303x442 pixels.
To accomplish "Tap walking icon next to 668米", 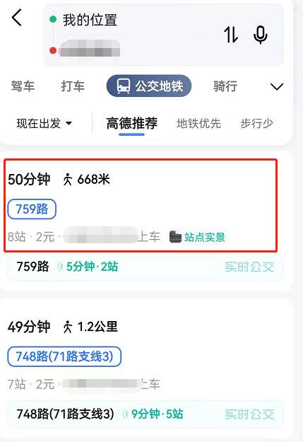I will point(67,180).
